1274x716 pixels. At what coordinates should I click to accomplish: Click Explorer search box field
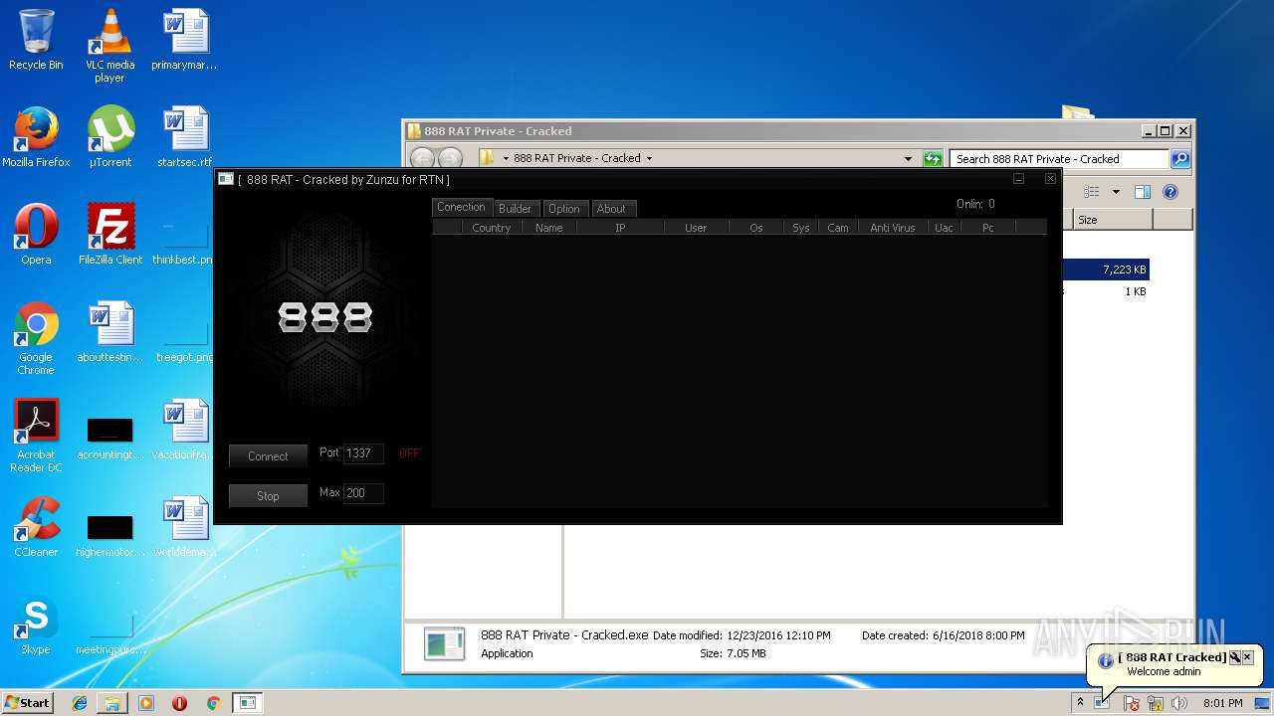click(x=1059, y=158)
